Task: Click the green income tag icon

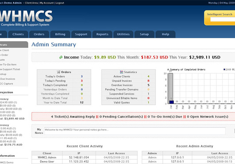Action: coord(61,57)
